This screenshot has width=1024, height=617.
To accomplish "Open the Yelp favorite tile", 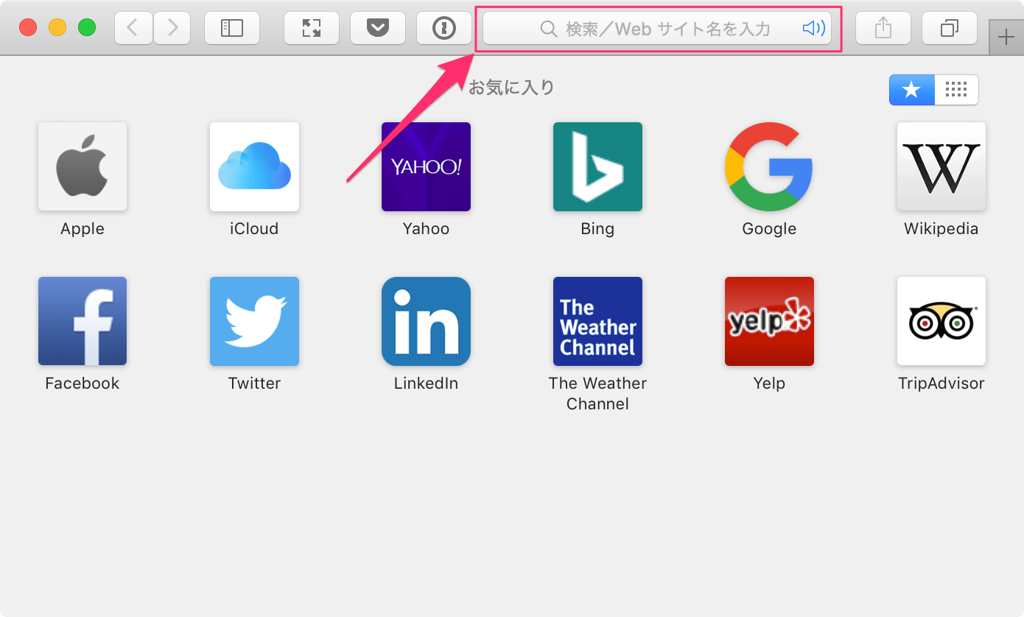I will coord(769,321).
